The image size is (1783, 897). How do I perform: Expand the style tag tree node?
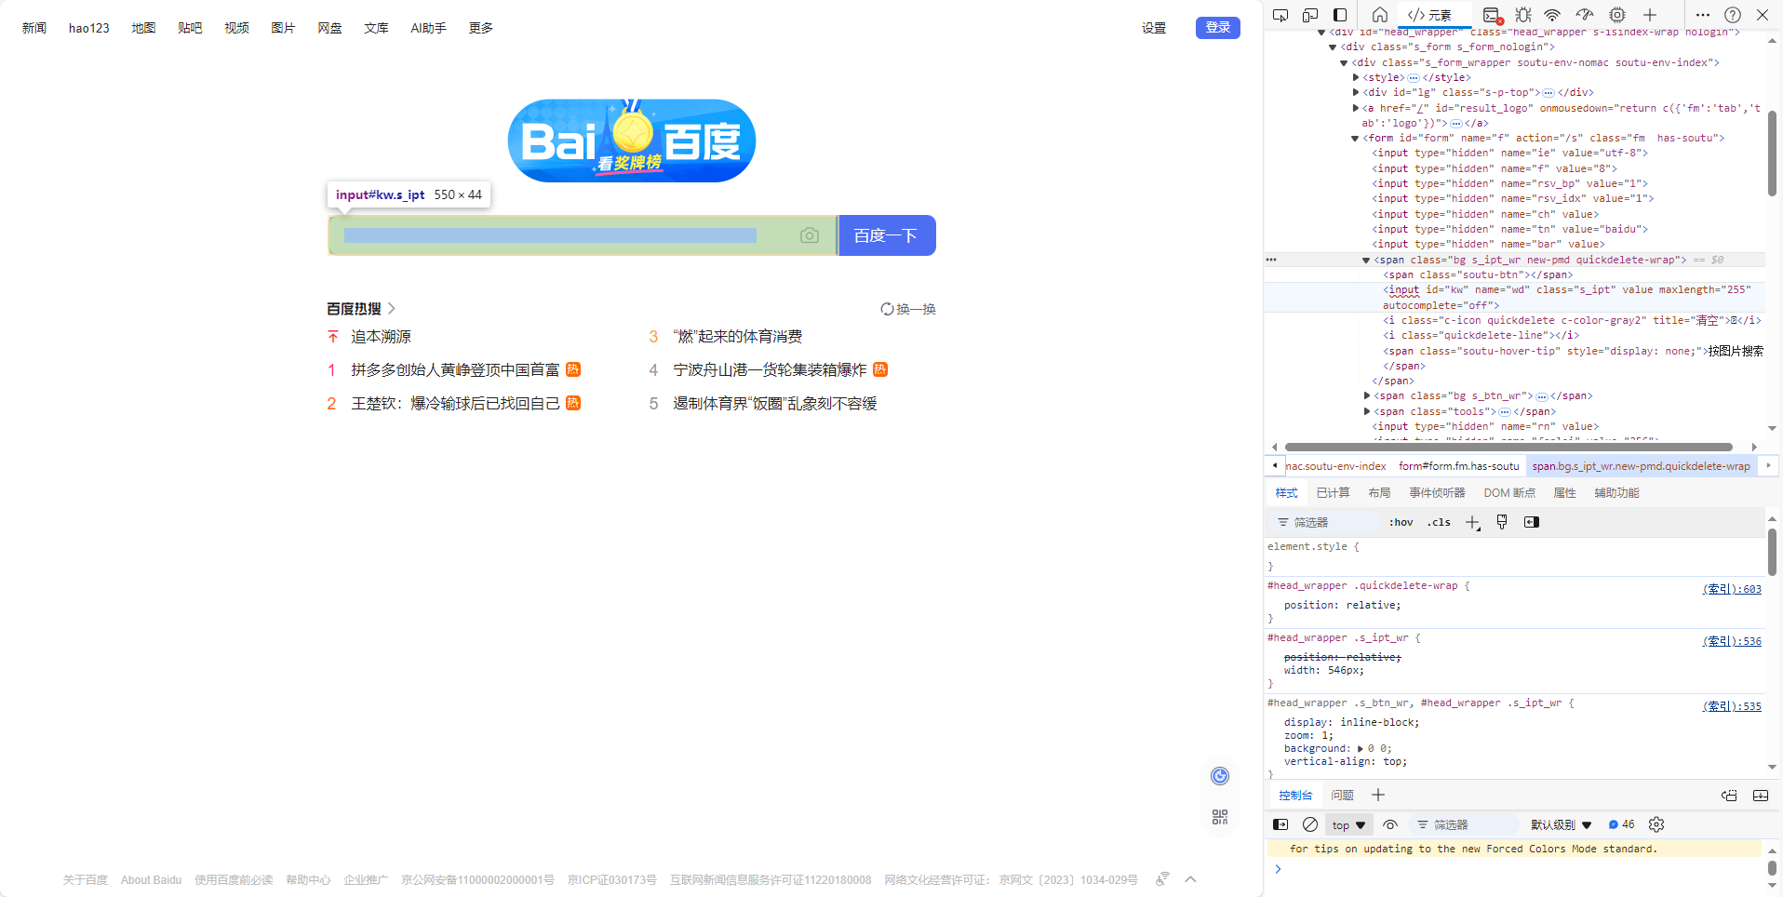pos(1356,78)
